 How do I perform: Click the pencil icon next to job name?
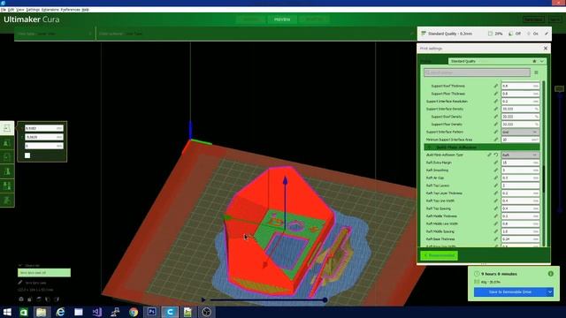pos(20,283)
